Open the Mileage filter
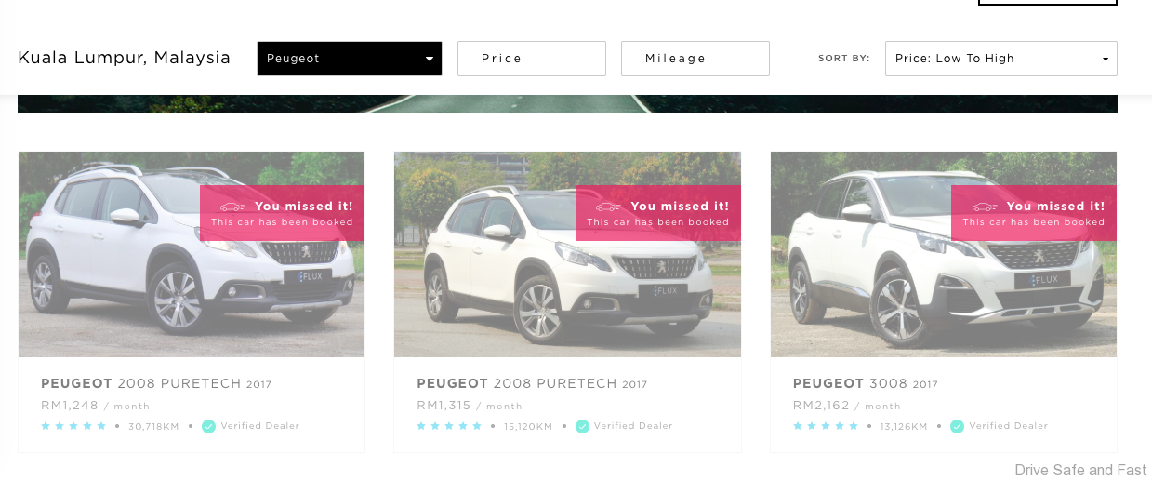The width and height of the screenshot is (1152, 480). (x=695, y=59)
